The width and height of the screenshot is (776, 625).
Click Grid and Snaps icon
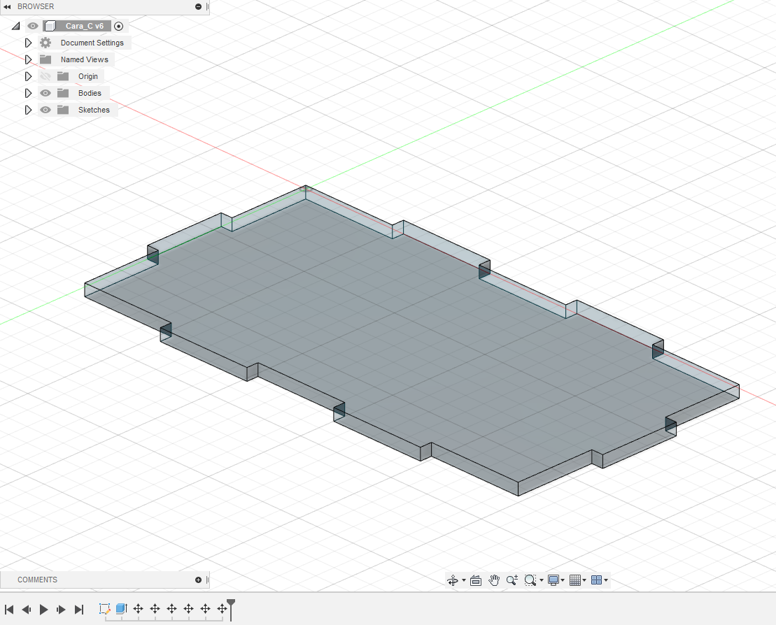tap(574, 580)
